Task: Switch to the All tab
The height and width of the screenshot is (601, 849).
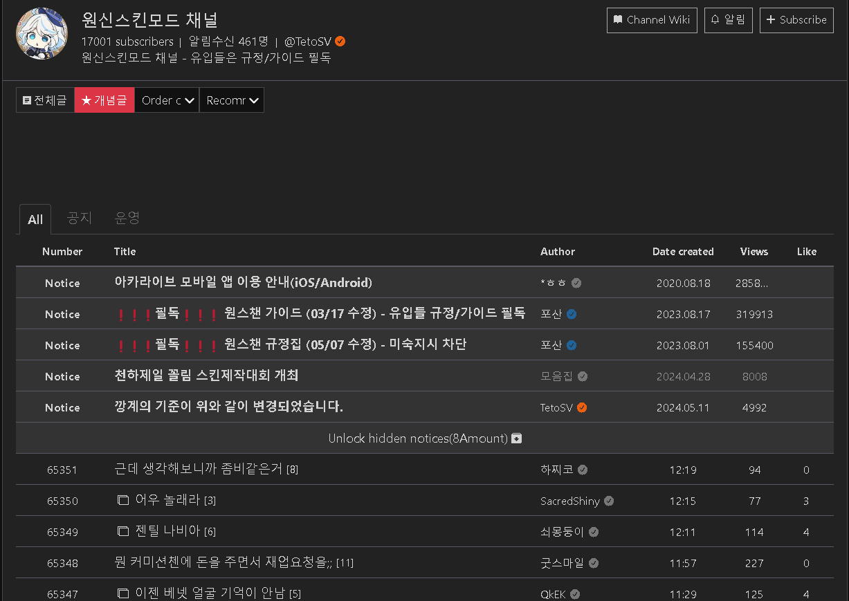Action: (x=35, y=219)
